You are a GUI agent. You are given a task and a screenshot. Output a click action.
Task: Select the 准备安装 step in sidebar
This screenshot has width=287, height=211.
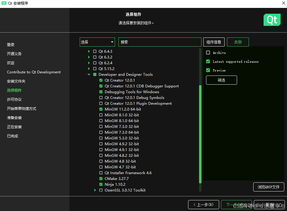click(x=14, y=118)
